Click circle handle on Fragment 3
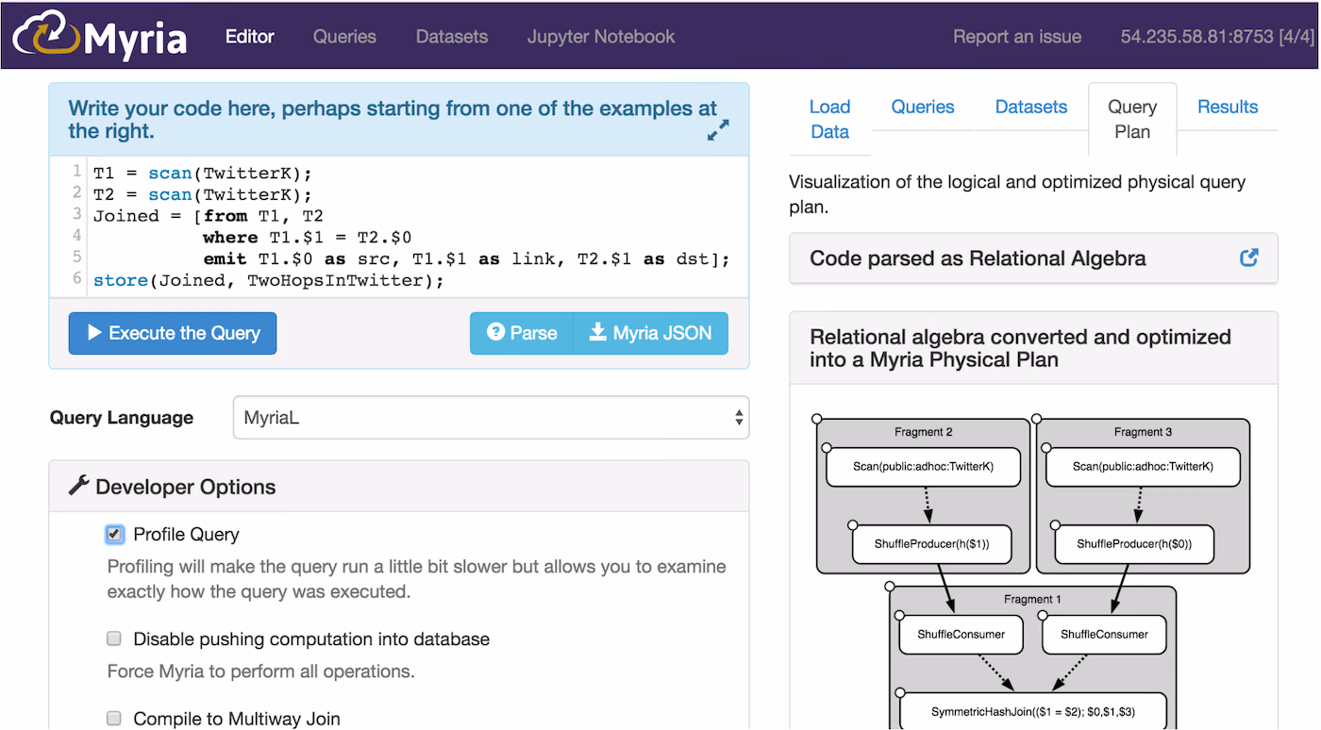 [1036, 418]
